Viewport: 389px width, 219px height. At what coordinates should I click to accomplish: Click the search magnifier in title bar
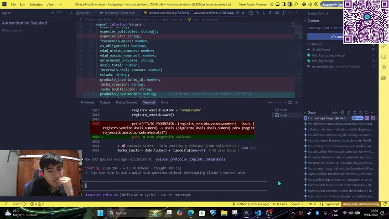(x=296, y=4)
